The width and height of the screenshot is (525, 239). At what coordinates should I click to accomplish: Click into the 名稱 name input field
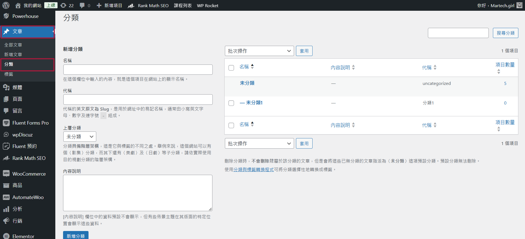click(138, 70)
